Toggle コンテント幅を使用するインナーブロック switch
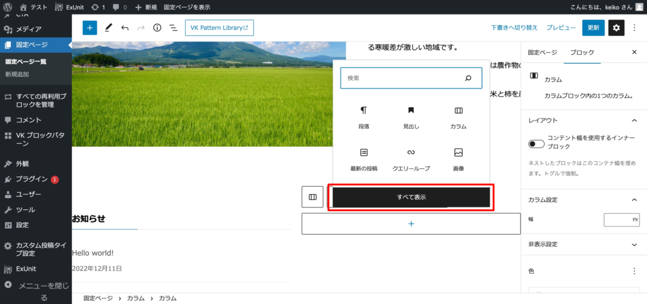 tap(536, 144)
